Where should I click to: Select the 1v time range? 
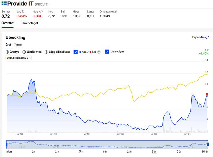tap(34, 151)
